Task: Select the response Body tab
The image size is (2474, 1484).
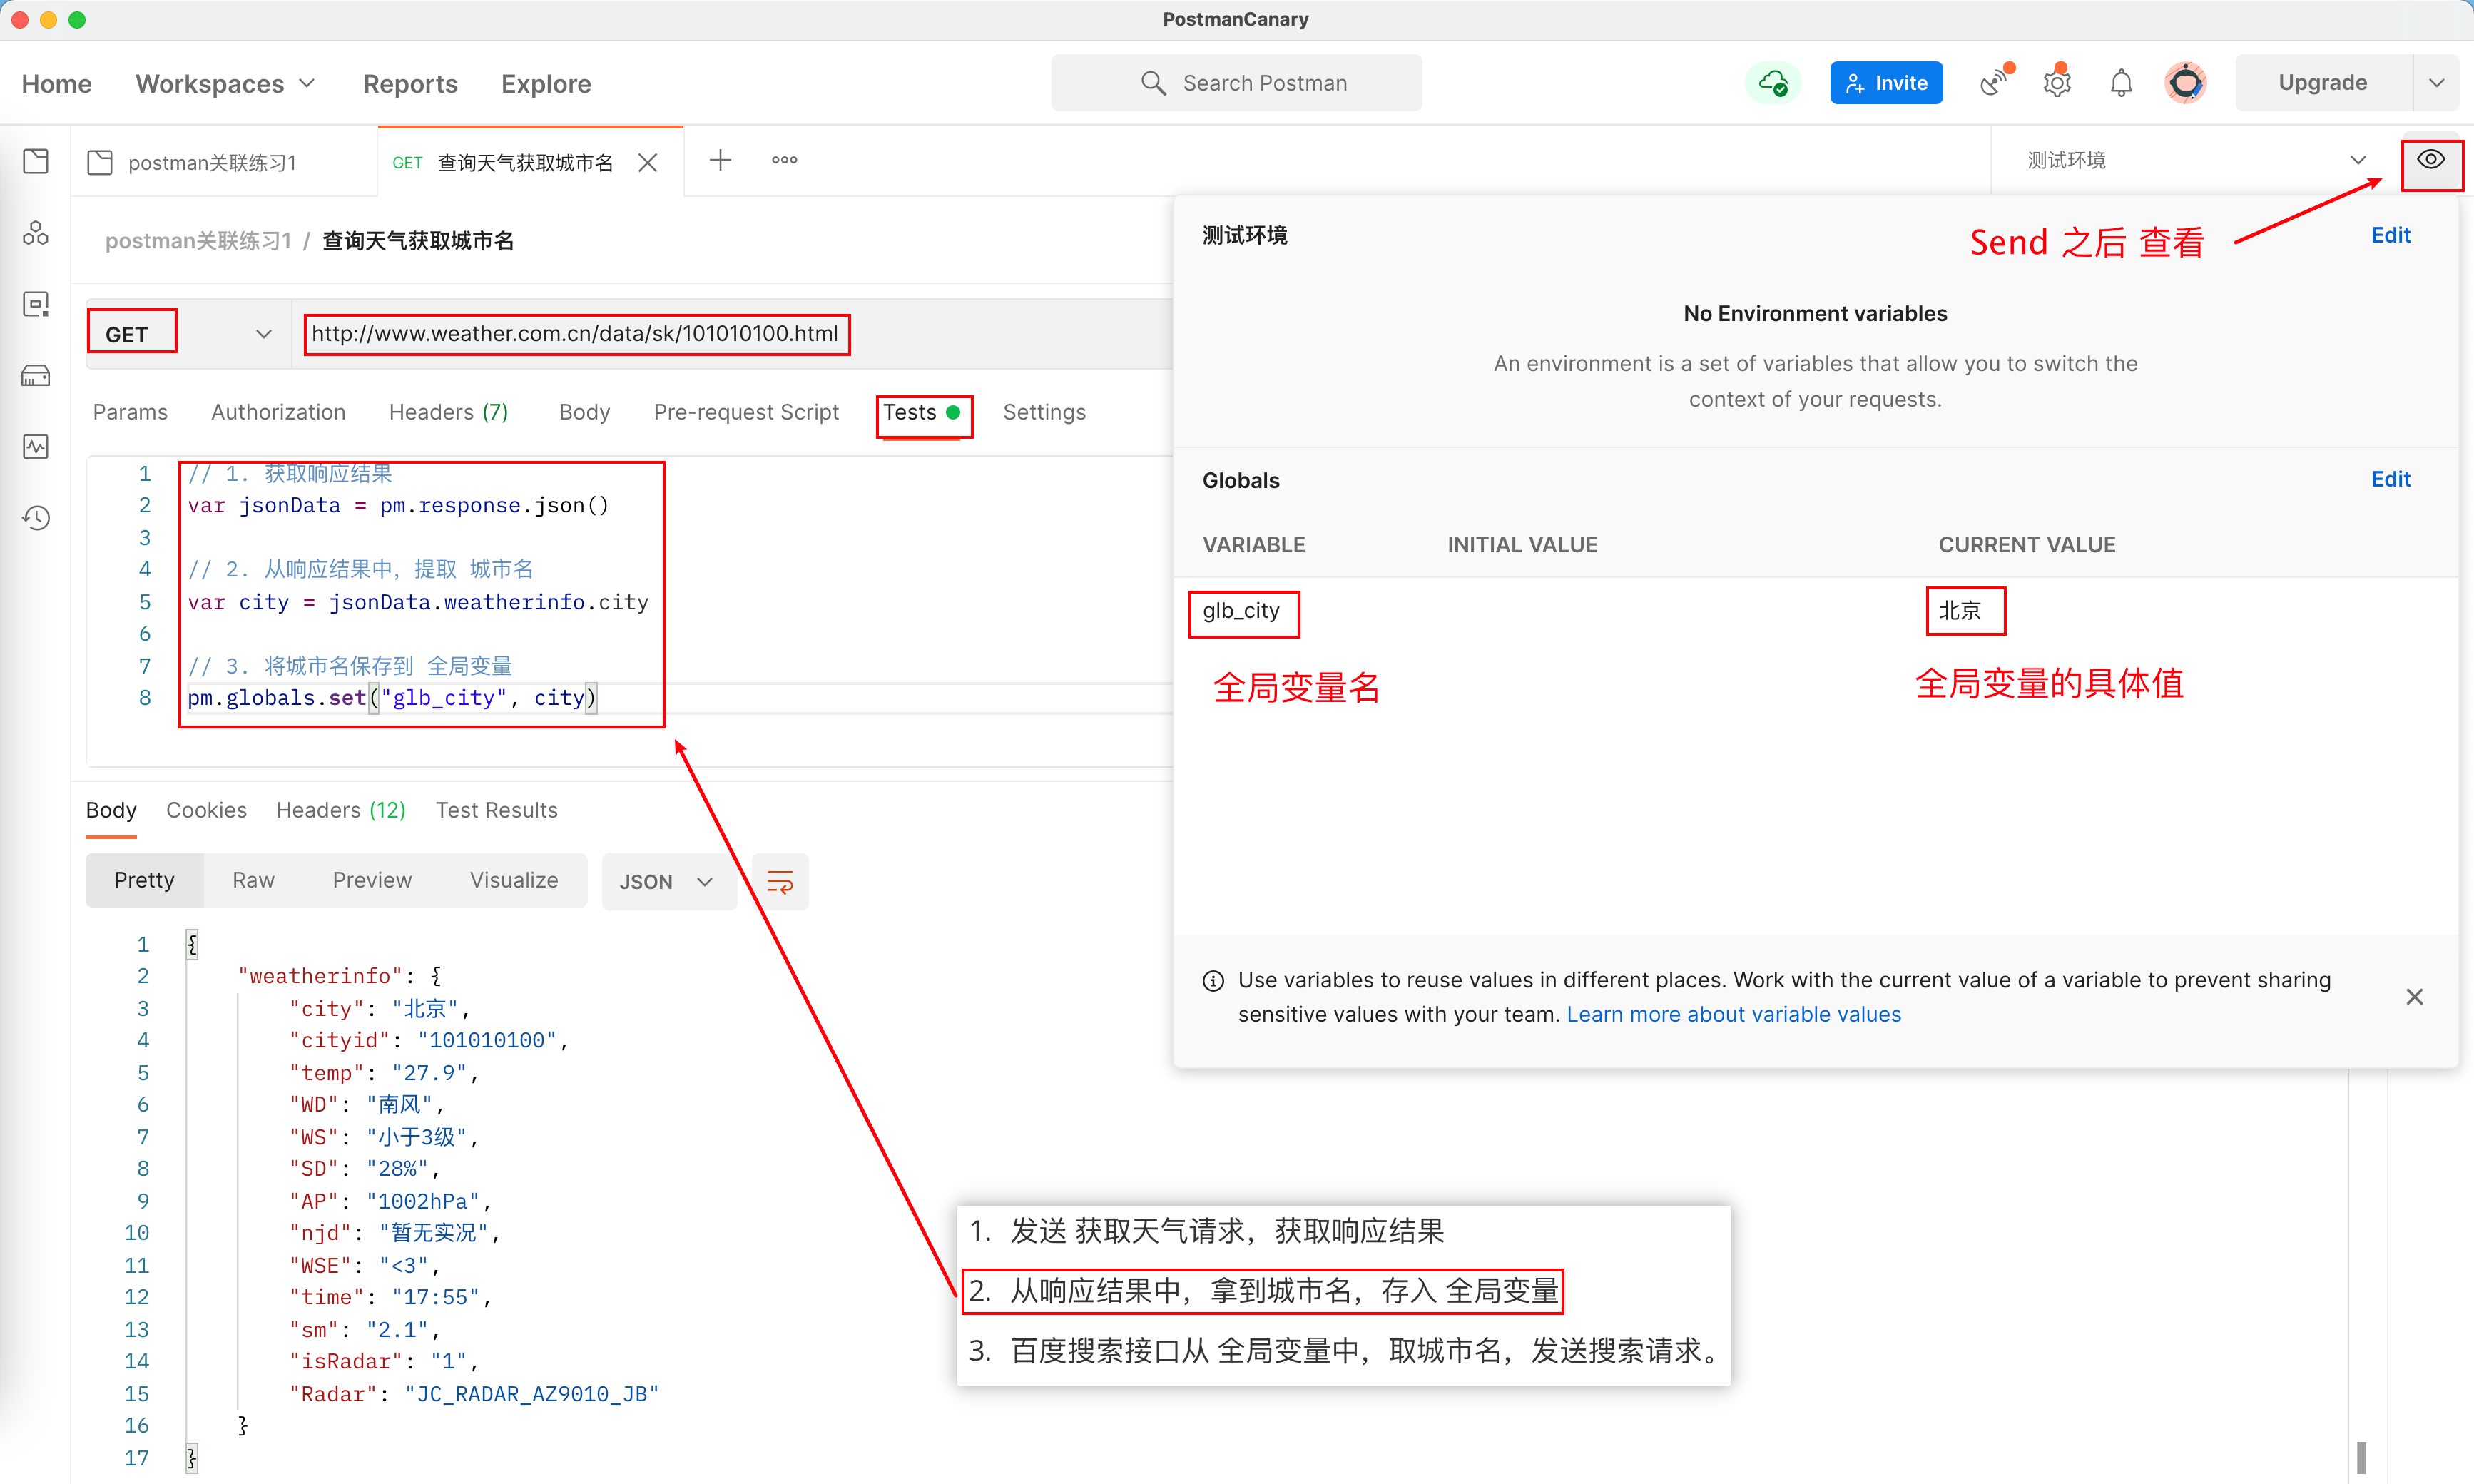Action: pyautogui.click(x=111, y=810)
